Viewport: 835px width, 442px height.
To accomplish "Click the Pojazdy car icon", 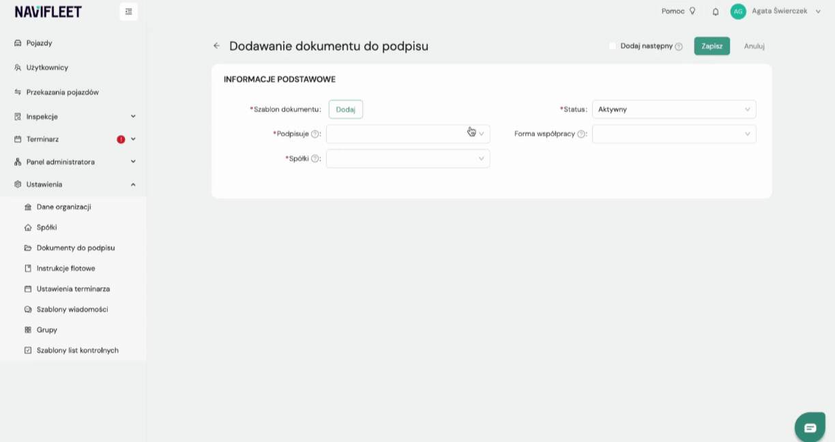I will [18, 43].
